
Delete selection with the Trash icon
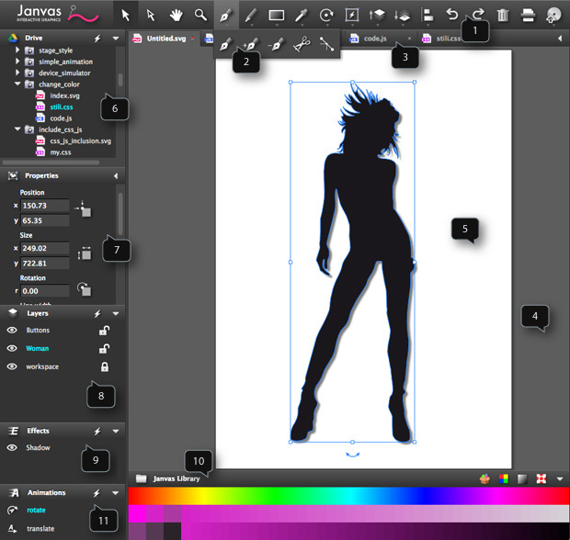(x=502, y=15)
